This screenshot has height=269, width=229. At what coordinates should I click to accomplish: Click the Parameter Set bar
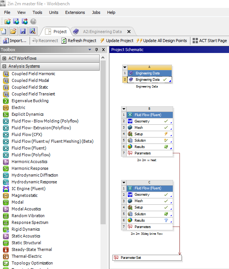pos(147,258)
